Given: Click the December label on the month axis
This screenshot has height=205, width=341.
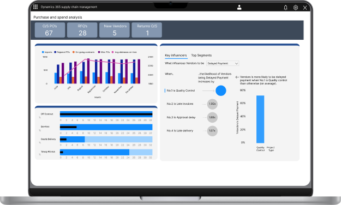Looking at the screenshot, I should (x=129, y=89).
